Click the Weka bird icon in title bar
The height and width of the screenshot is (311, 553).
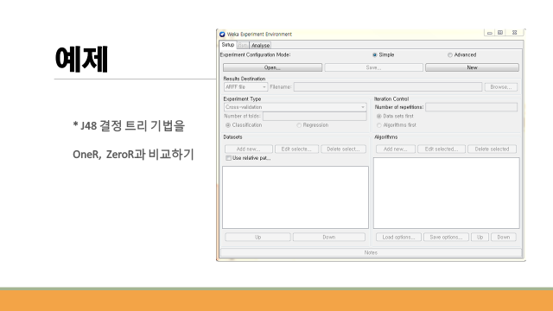tap(222, 35)
